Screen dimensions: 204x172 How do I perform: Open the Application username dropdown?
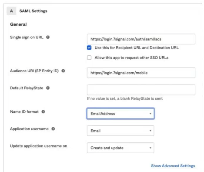point(120,131)
